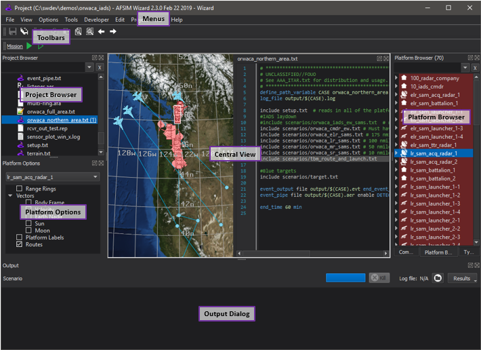Enable the Sun vector checkbox

(29, 223)
